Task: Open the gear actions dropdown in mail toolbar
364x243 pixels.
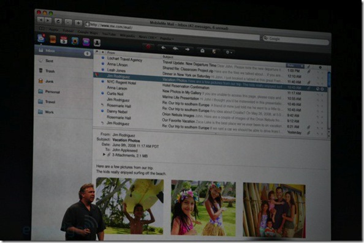Action: click(229, 52)
